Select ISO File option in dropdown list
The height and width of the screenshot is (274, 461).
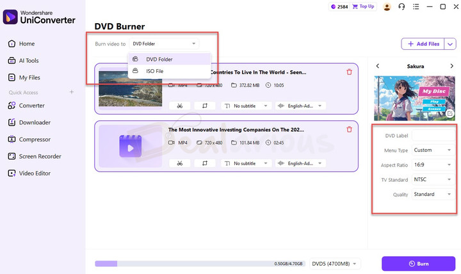click(x=170, y=71)
